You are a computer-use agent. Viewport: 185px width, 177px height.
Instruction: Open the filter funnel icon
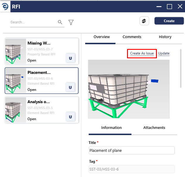(x=71, y=22)
